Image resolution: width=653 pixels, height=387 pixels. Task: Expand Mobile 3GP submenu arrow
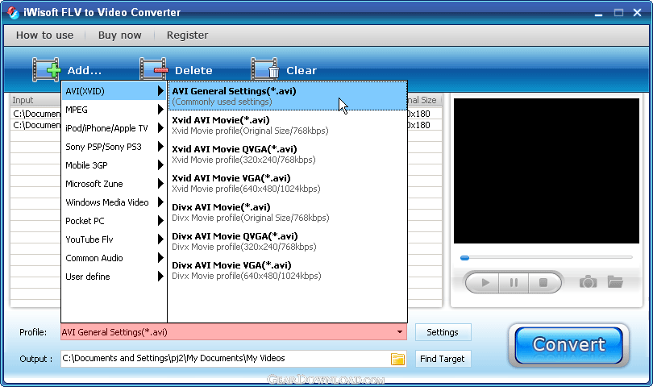(160, 165)
